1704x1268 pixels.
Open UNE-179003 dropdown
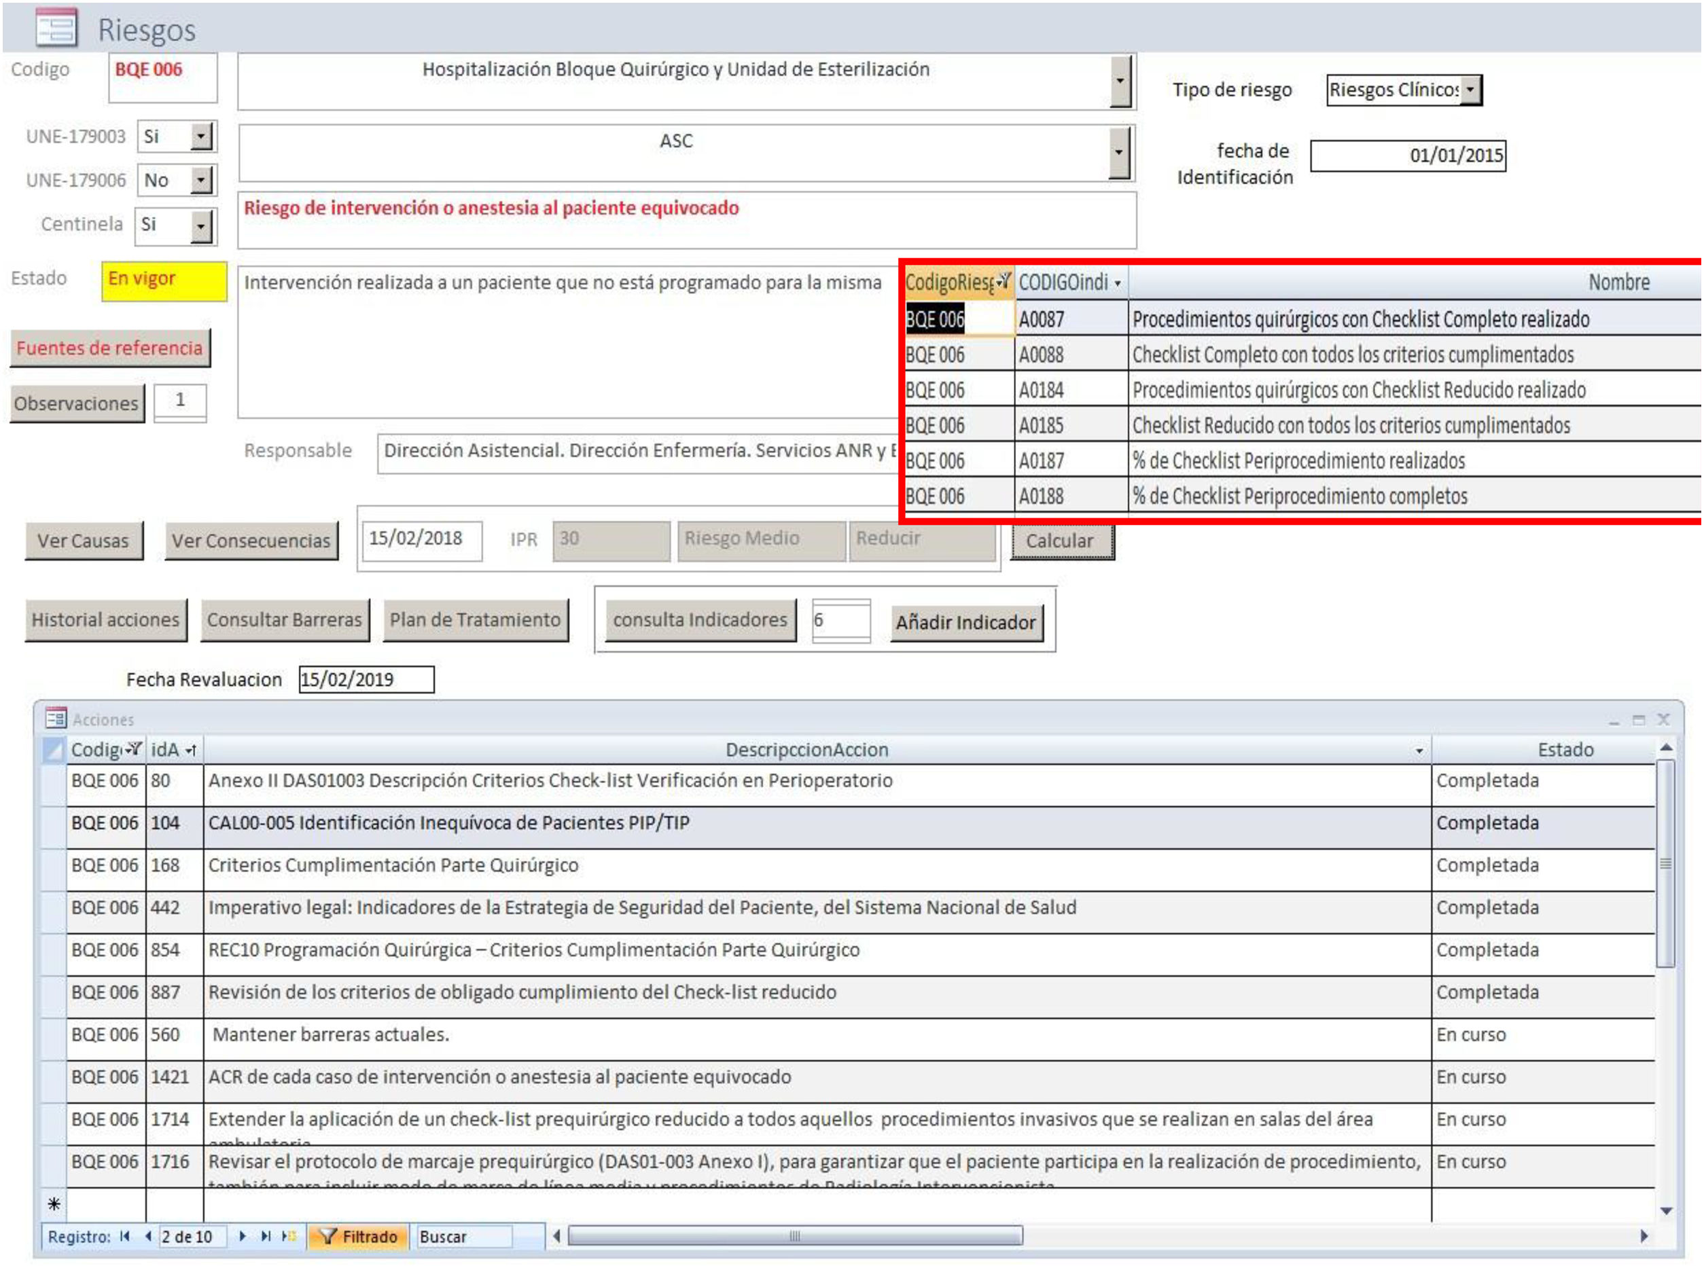[200, 137]
